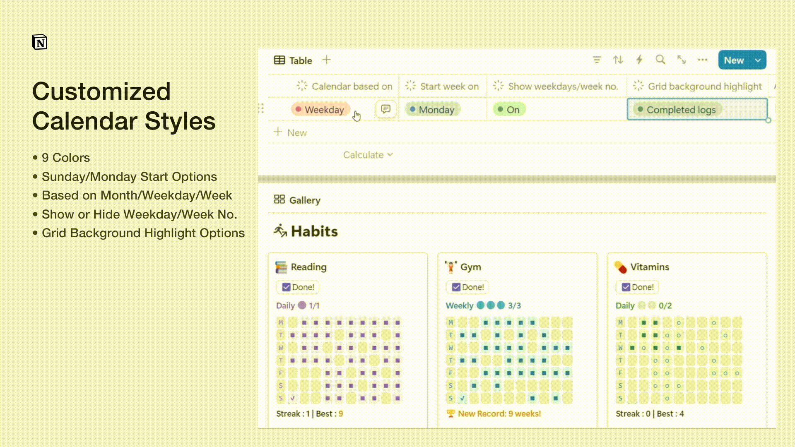Open the search magnifier icon

(660, 60)
